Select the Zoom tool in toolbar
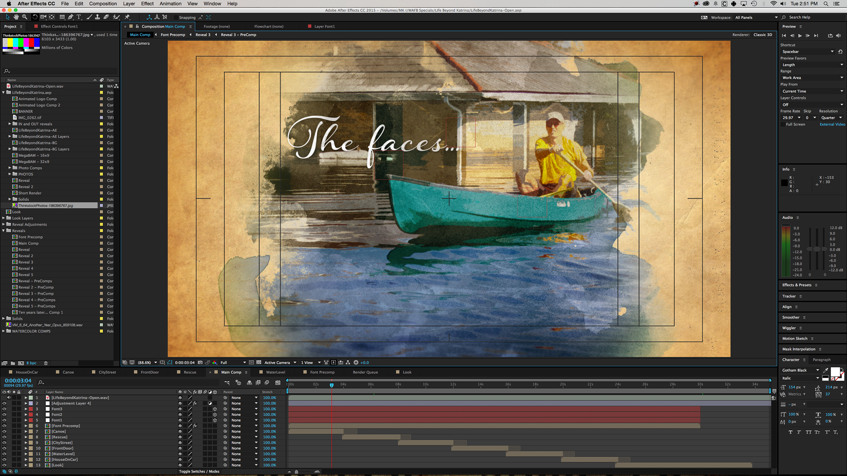The height and width of the screenshot is (476, 847). (x=25, y=17)
